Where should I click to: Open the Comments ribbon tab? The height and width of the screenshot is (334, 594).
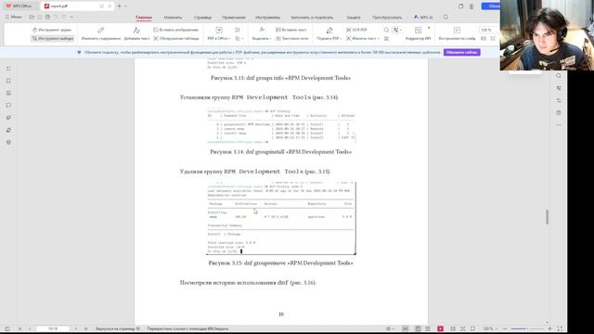click(x=233, y=18)
